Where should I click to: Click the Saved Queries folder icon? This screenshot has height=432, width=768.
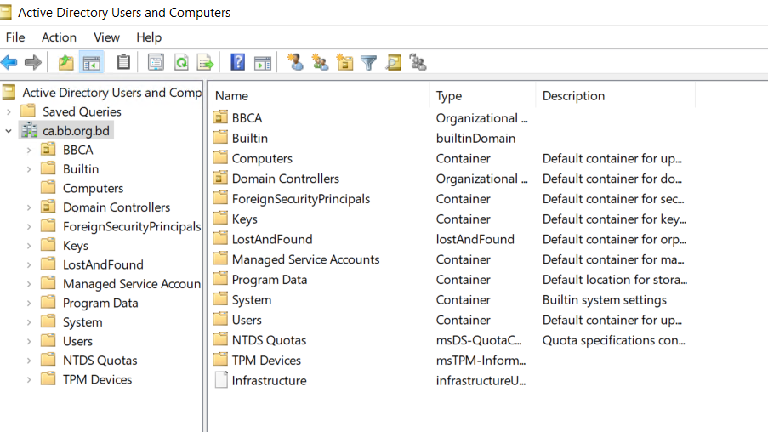28,111
